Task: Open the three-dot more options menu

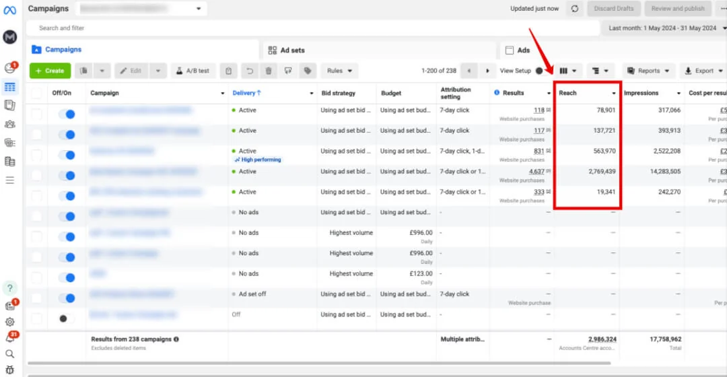Action: pos(722,8)
